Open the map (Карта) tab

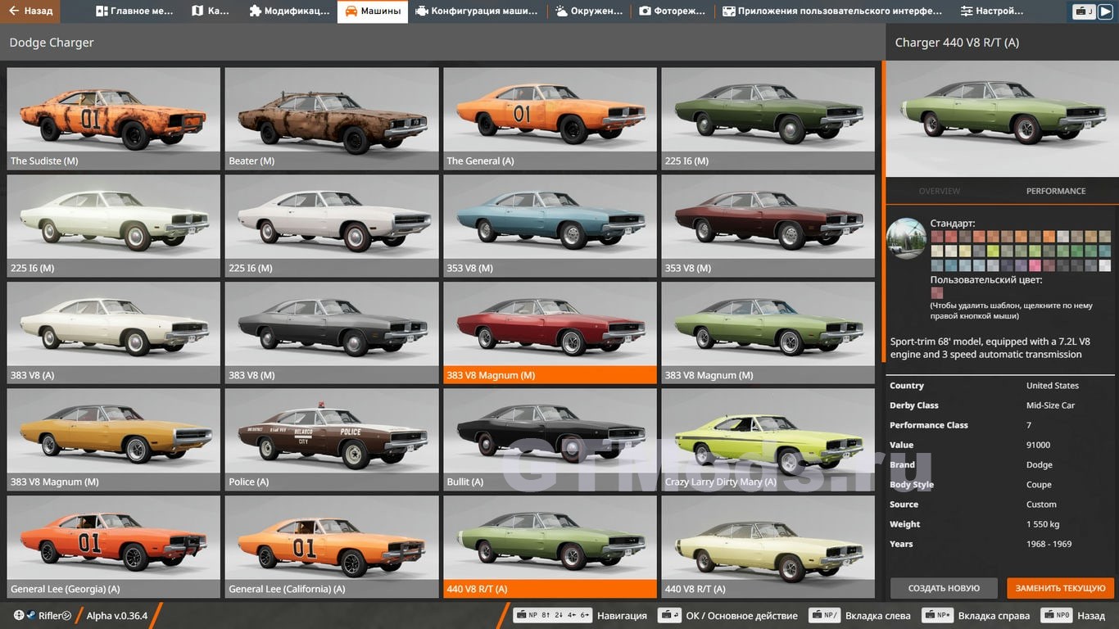click(210, 11)
